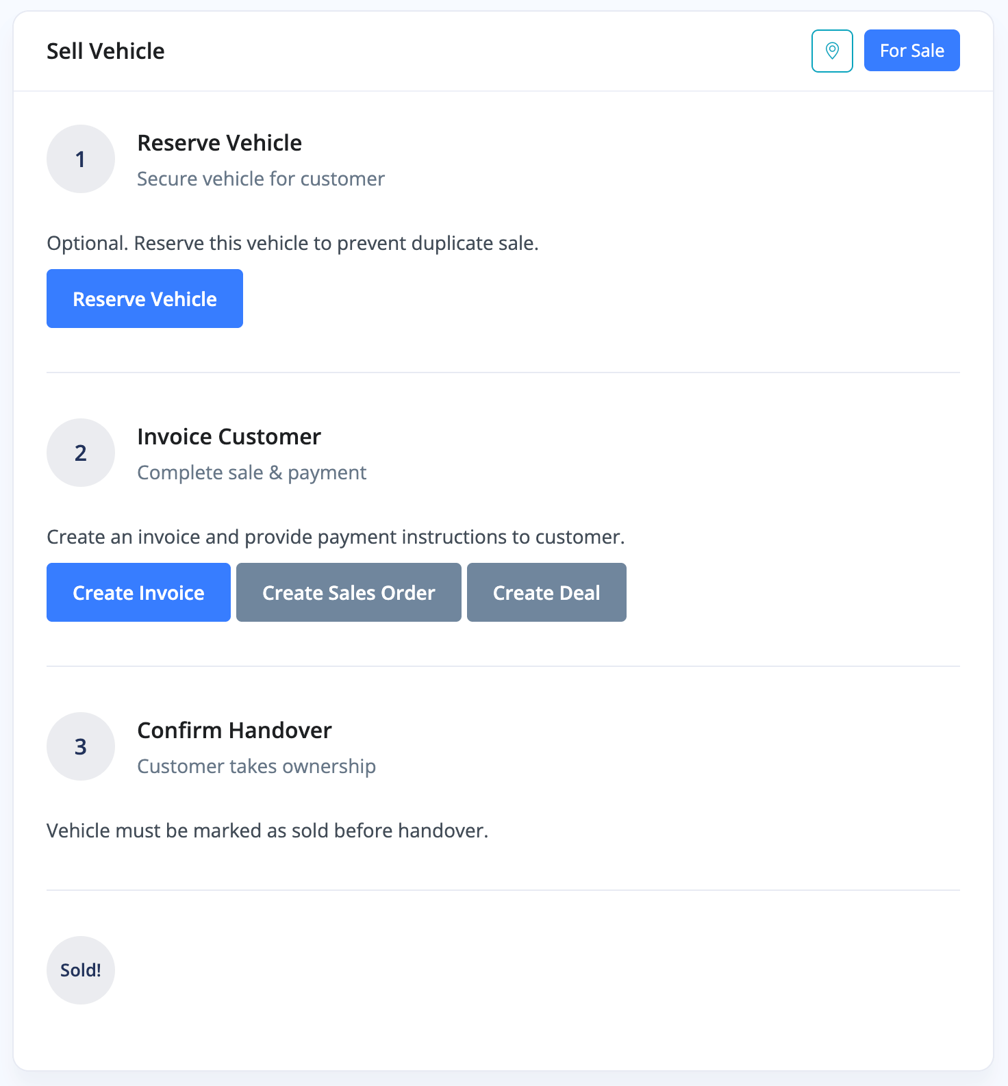
Task: Click the Create Invoice button
Action: point(138,592)
